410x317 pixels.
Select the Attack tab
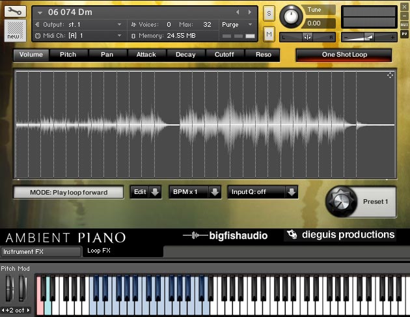click(x=146, y=55)
